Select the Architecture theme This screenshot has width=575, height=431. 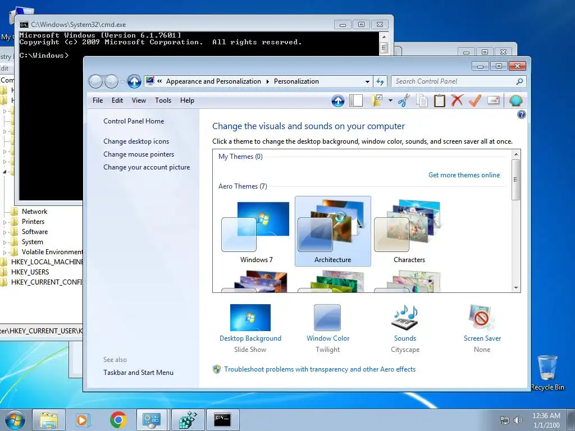332,231
